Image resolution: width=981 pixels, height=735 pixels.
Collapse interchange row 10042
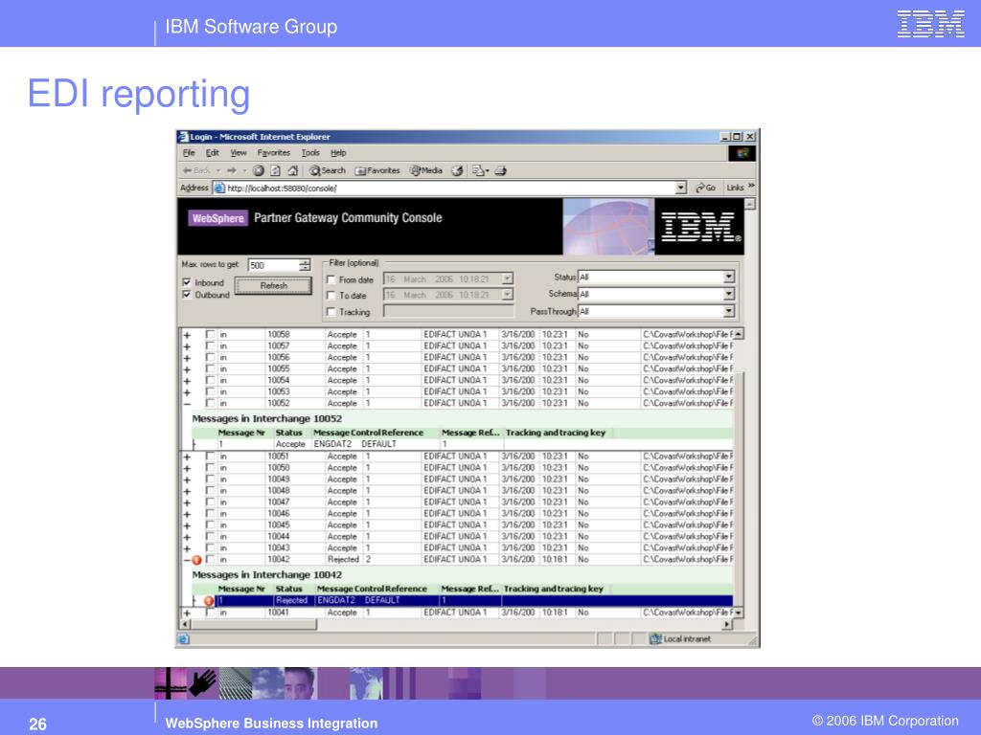[x=187, y=560]
